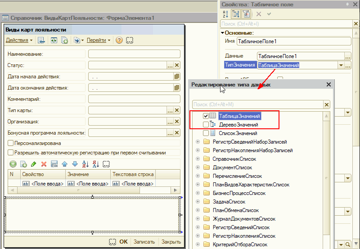Screen dimensions: 360x249
Task: Click the Закрыть button
Action: 171,242
